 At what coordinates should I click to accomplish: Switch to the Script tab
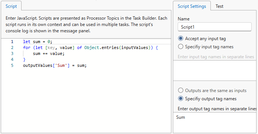[11, 6]
